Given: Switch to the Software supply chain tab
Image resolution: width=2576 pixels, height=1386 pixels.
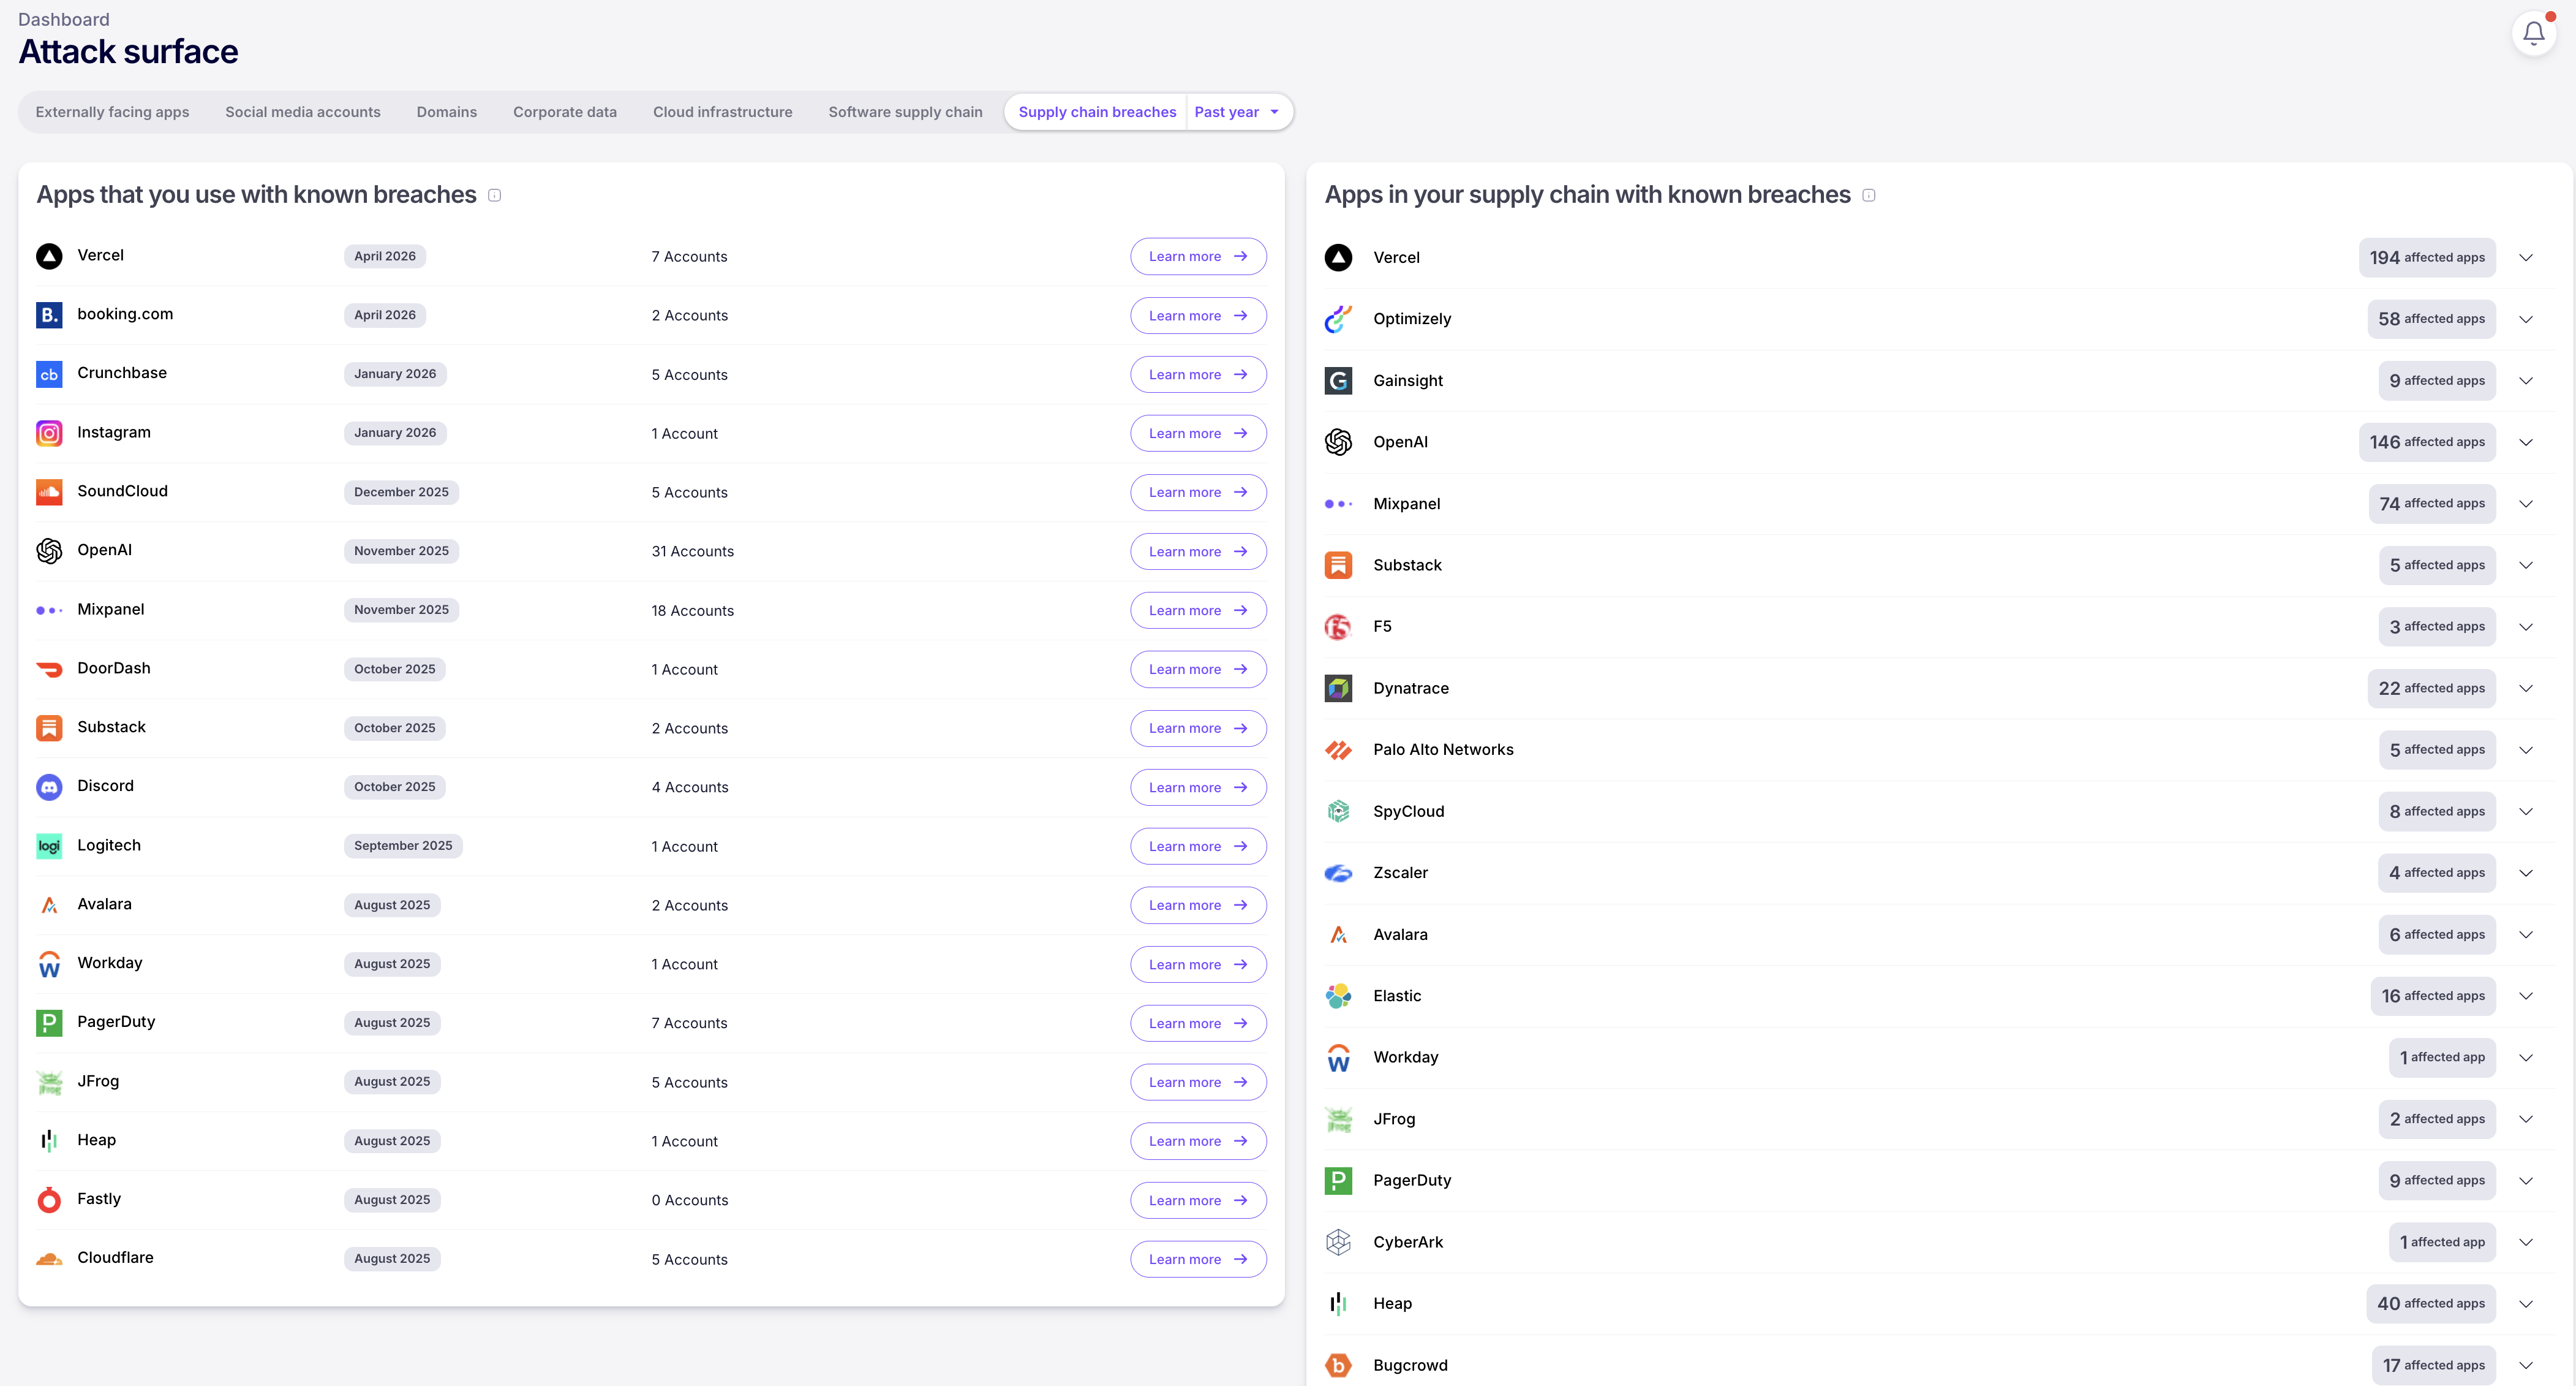Looking at the screenshot, I should click(906, 112).
